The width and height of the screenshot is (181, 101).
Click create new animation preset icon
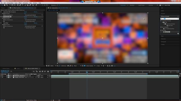click(178, 34)
